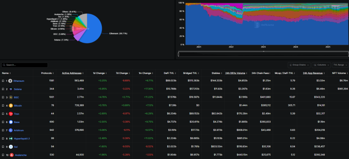Click Sui's 7d change value -9.55%
The width and height of the screenshot is (349, 159).
126,147
